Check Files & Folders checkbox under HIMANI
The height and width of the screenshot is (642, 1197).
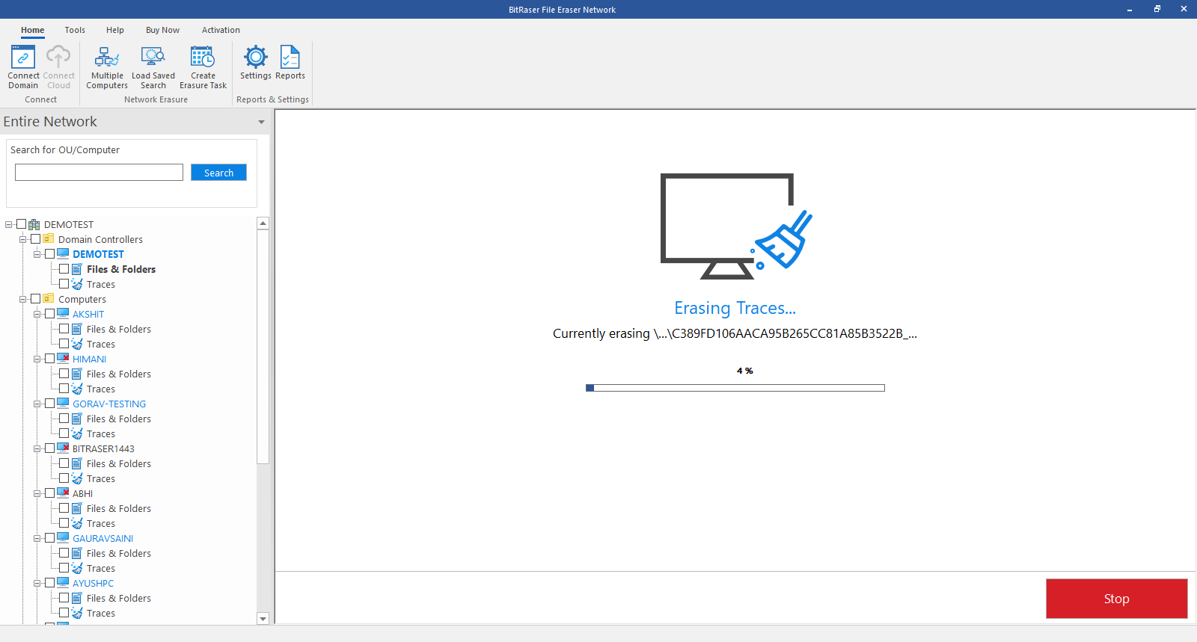click(x=64, y=374)
